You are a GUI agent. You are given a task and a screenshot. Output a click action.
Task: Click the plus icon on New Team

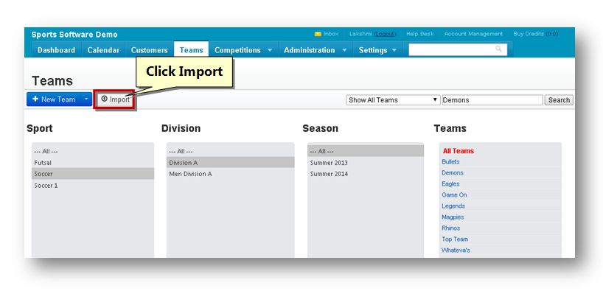pos(35,99)
